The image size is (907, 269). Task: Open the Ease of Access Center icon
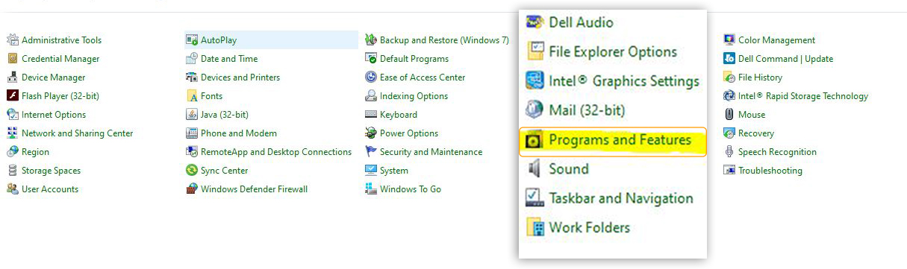click(371, 77)
